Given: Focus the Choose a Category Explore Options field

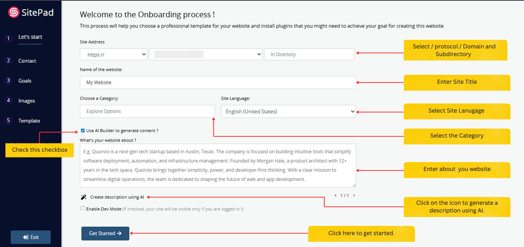Looking at the screenshot, I should (x=147, y=111).
